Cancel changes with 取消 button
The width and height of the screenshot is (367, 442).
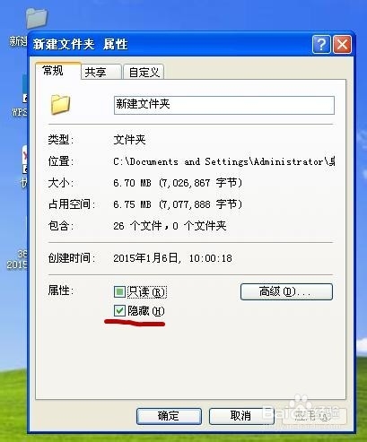pos(241,416)
